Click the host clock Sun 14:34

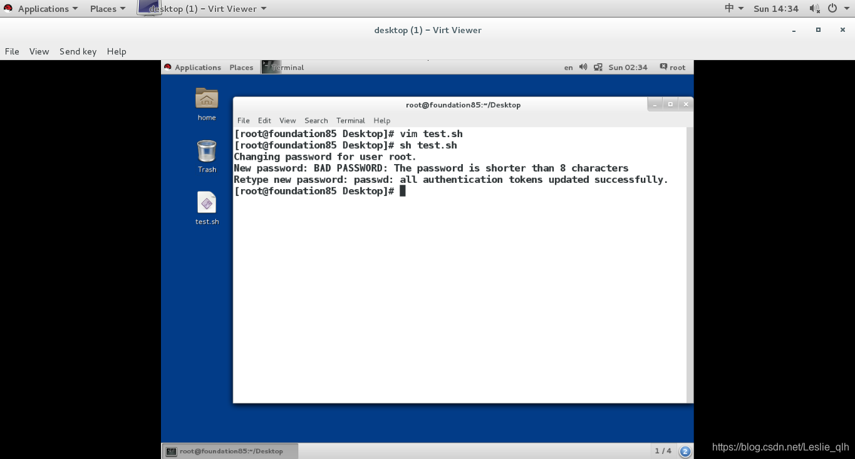tap(776, 9)
